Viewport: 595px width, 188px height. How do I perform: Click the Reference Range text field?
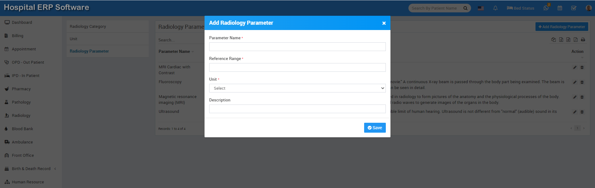click(297, 67)
